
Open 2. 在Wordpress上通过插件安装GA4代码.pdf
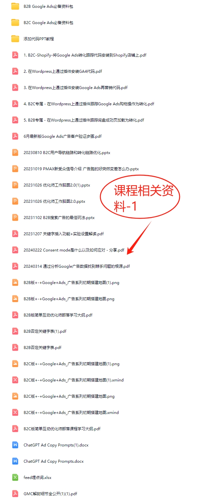[63, 71]
